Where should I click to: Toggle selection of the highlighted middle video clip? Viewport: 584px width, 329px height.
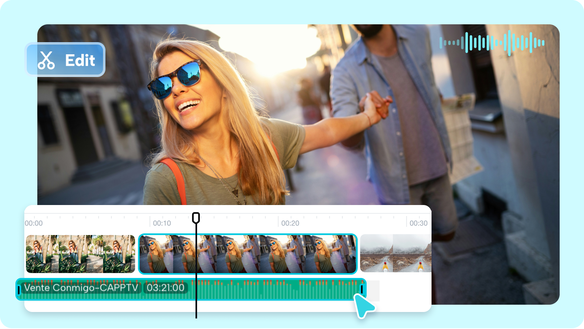247,253
